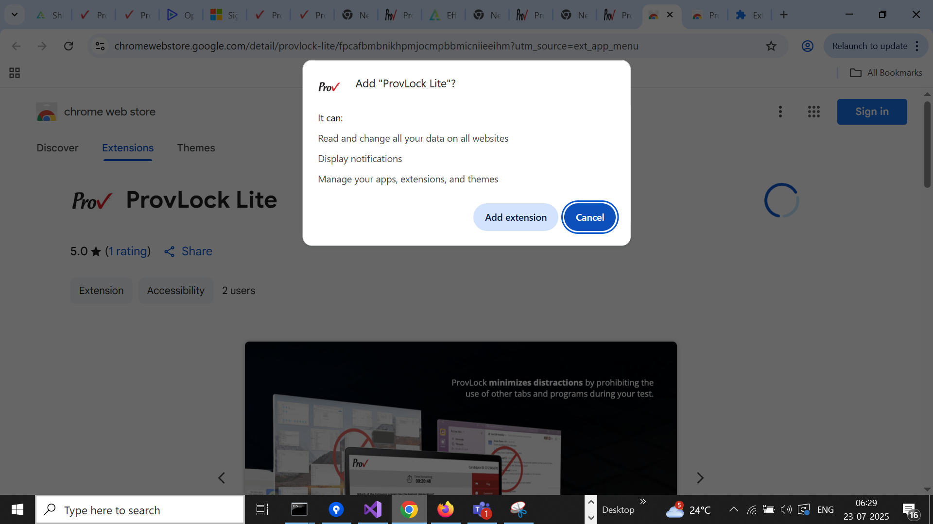Open the Themes tab
The width and height of the screenshot is (933, 524).
[196, 148]
